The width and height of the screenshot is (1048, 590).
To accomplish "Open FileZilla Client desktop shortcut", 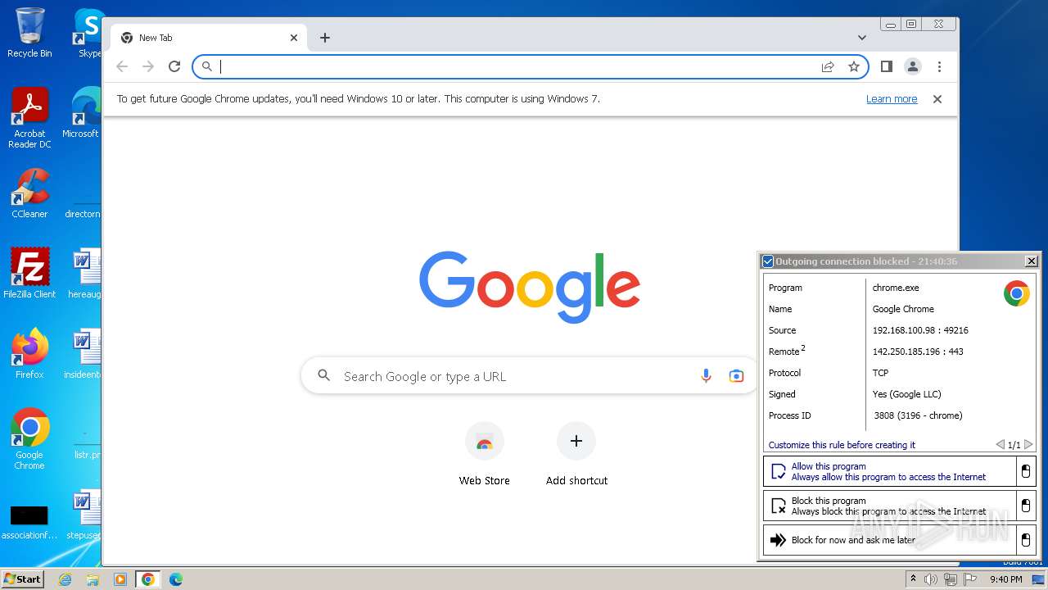I will click(x=29, y=274).
